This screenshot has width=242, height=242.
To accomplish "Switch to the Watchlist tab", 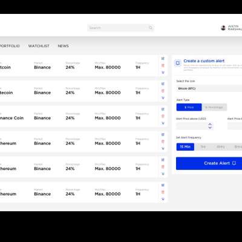I will pos(39,46).
